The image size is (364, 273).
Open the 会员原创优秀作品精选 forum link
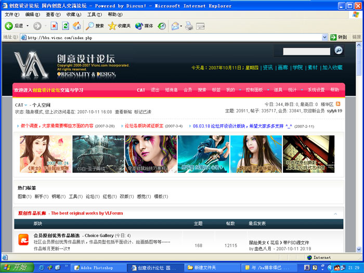[57, 236]
